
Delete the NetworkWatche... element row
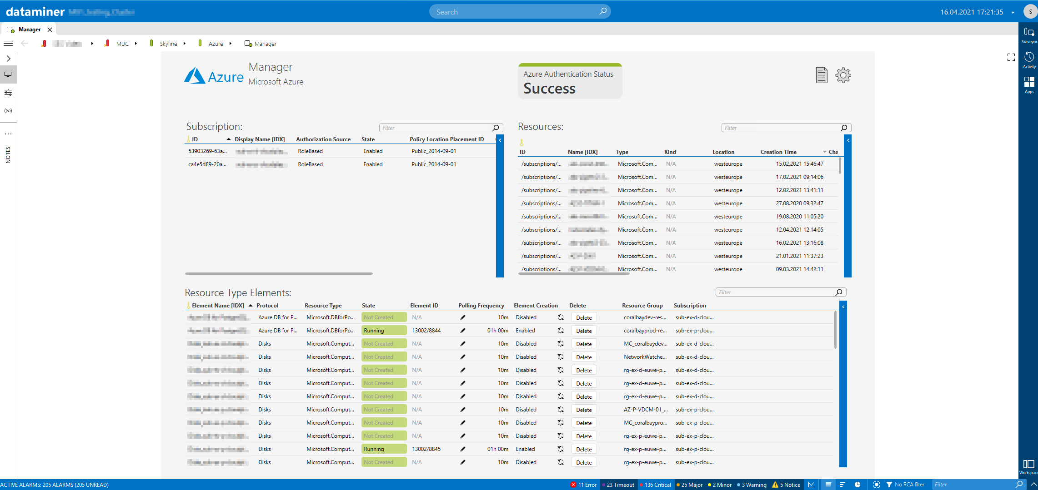coord(584,357)
